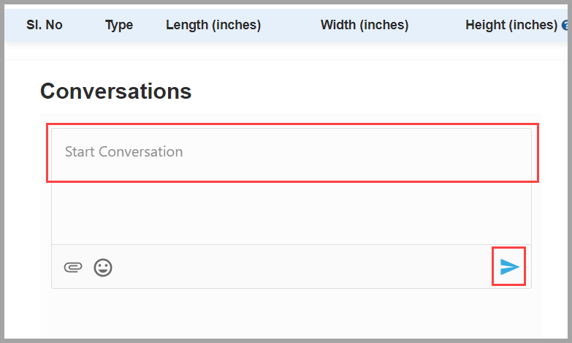Click the Length (inches) column header
The height and width of the screenshot is (343, 572).
pos(213,25)
